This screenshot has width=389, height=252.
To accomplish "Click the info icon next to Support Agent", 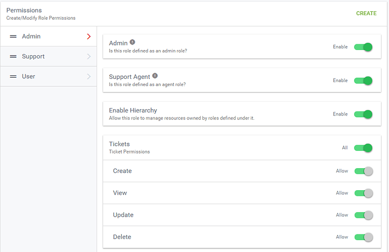I will pos(155,76).
